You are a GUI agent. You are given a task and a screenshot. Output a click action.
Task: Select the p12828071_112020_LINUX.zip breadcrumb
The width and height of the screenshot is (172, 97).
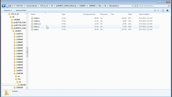pos(66,6)
